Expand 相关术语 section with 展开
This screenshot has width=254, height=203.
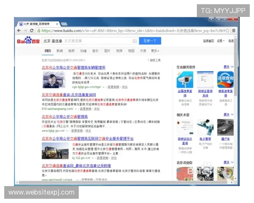coord(229,115)
